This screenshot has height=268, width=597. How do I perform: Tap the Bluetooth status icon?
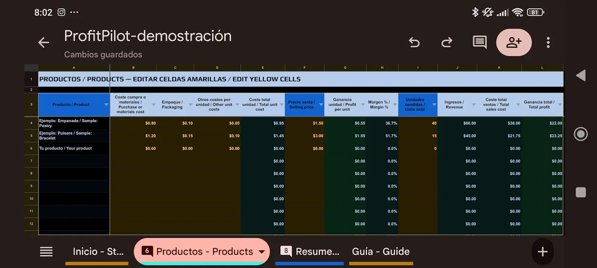475,12
